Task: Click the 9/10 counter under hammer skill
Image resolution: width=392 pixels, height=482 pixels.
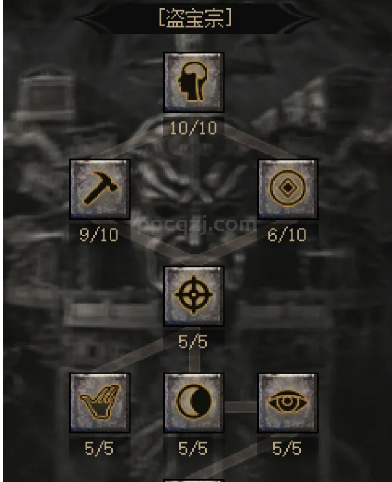Action: coord(99,235)
